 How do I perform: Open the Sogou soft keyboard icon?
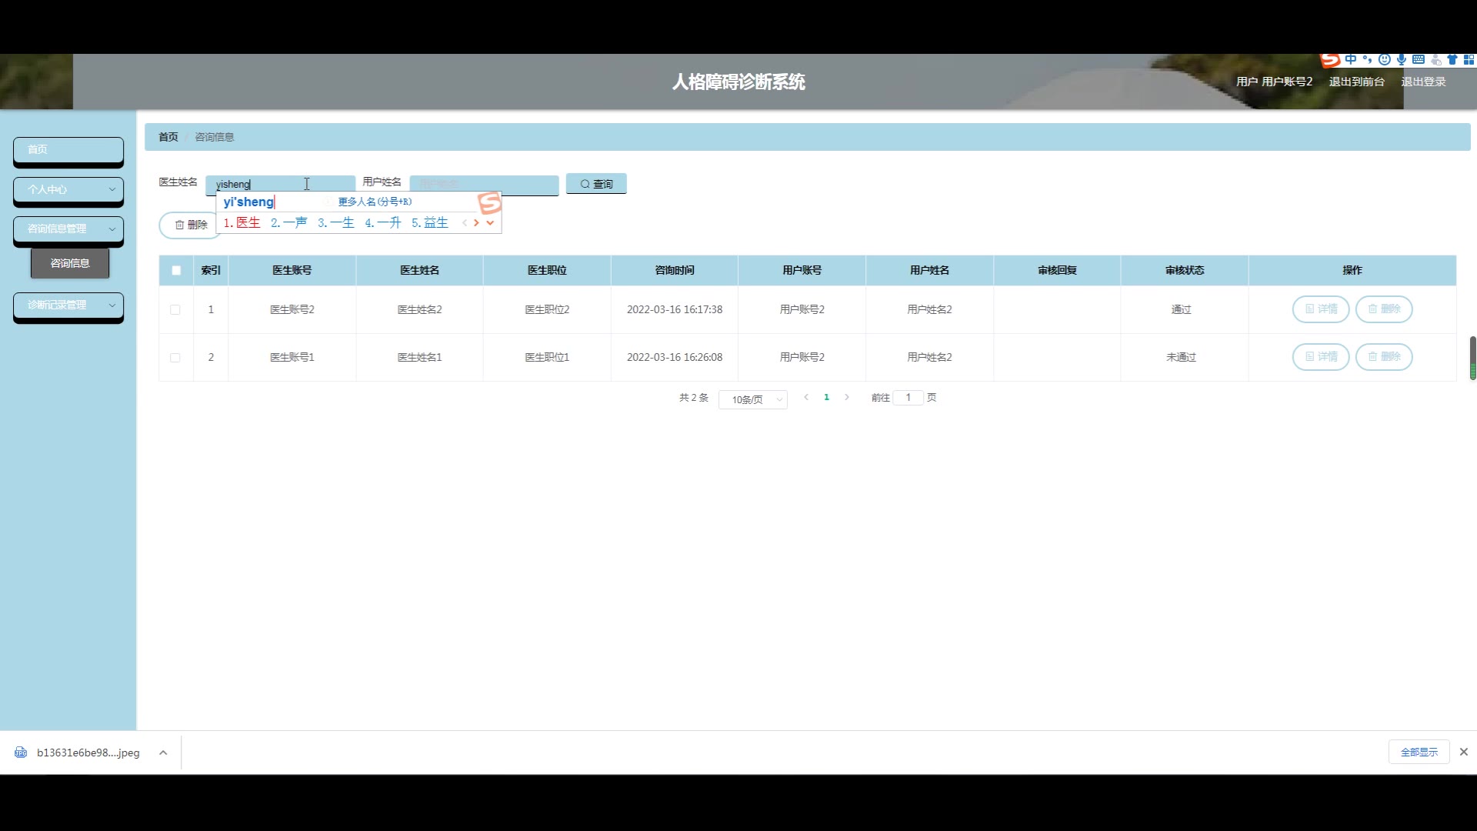pos(1419,59)
